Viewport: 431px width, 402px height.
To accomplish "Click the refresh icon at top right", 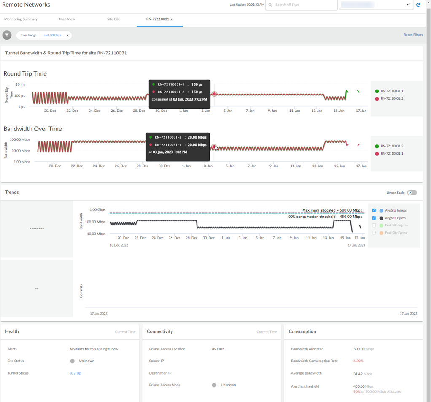I will tap(418, 5).
